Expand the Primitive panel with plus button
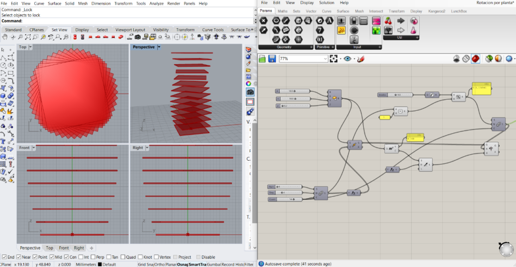 (x=333, y=47)
